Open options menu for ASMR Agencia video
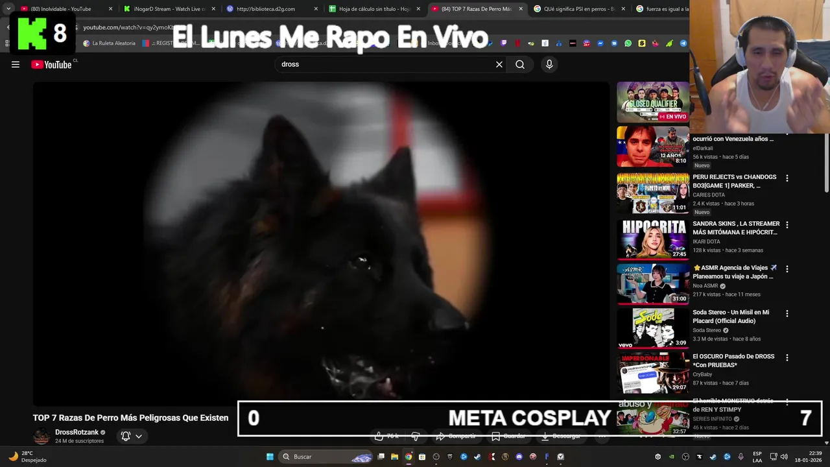The width and height of the screenshot is (830, 467). coord(787,269)
